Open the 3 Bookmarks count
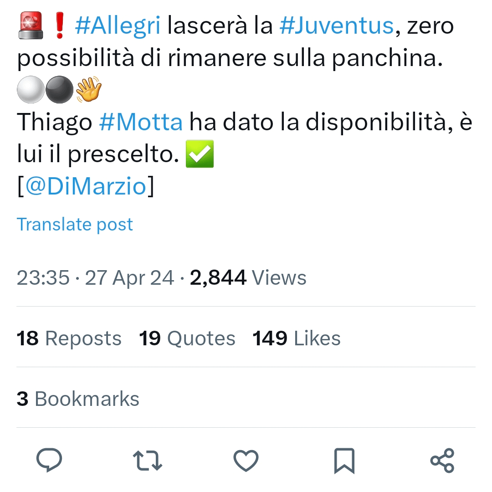The height and width of the screenshot is (492, 492). [78, 399]
